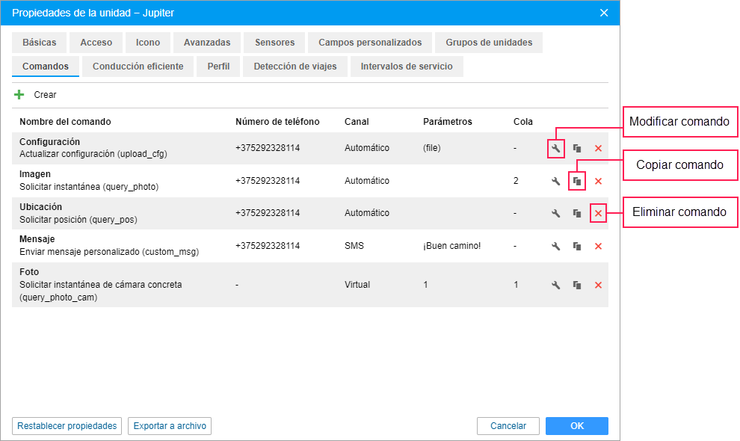Click 'Número de teléfono' column header

click(x=277, y=122)
